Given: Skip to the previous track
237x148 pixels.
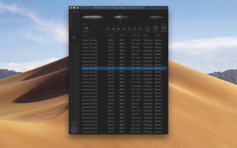Looking at the screenshot, I should coord(108,29).
